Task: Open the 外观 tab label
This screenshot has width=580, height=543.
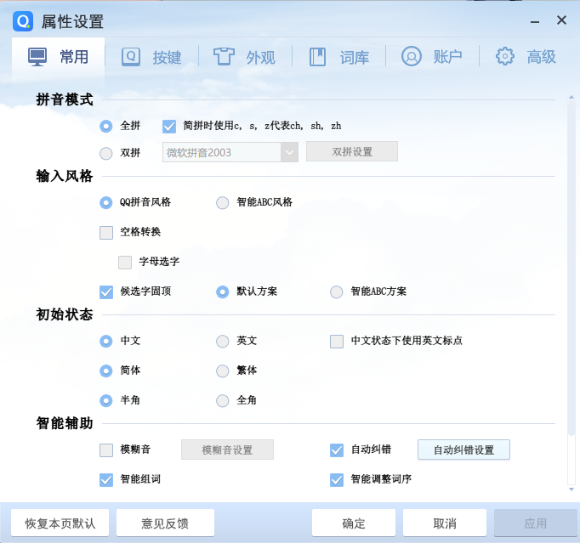Action: 261,57
